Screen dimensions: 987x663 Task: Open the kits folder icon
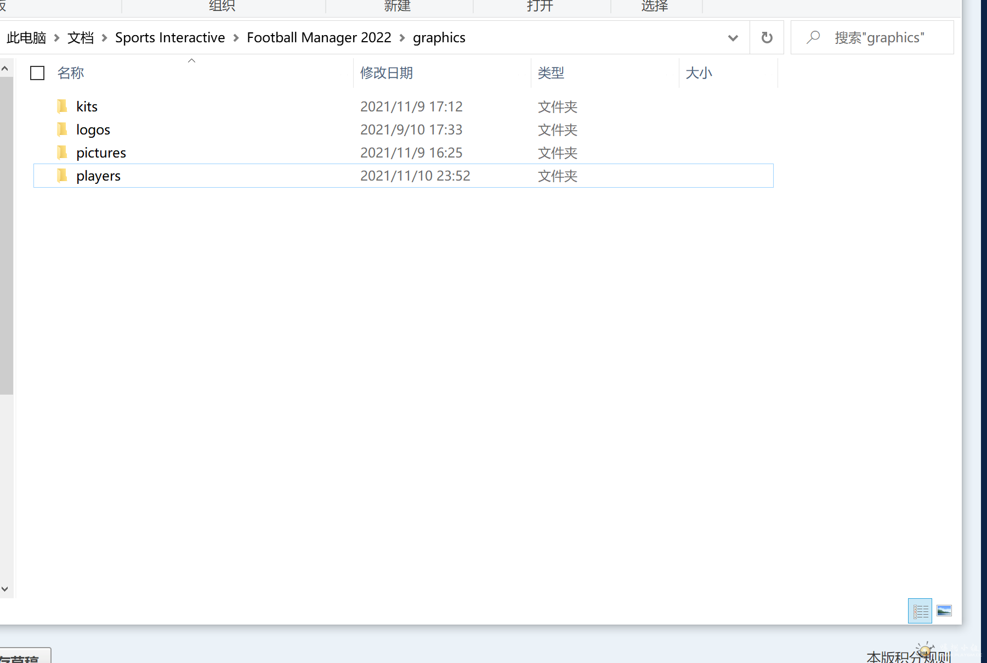pos(62,106)
